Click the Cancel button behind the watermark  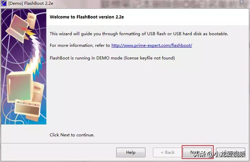230,152
